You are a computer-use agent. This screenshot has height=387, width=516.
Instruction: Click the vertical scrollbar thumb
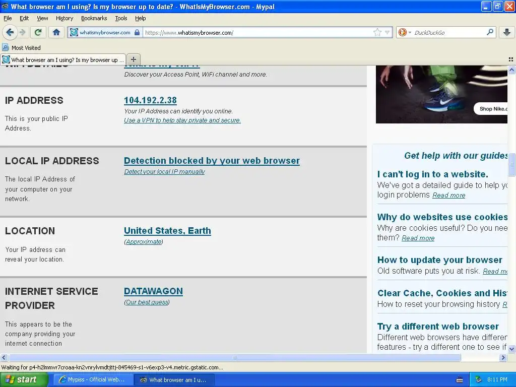(x=511, y=165)
